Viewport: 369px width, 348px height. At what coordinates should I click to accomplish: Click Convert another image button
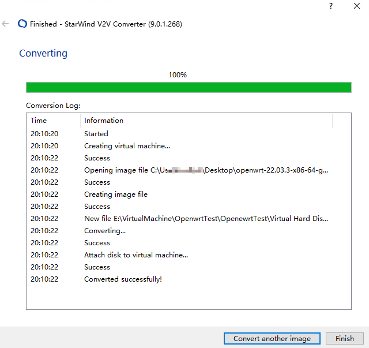coord(272,338)
